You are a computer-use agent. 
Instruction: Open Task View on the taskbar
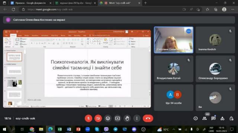[x=22, y=129]
